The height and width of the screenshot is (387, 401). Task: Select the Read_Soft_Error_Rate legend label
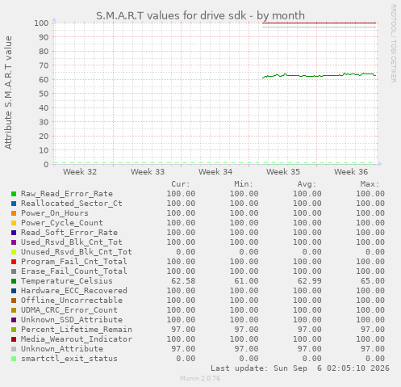point(69,233)
